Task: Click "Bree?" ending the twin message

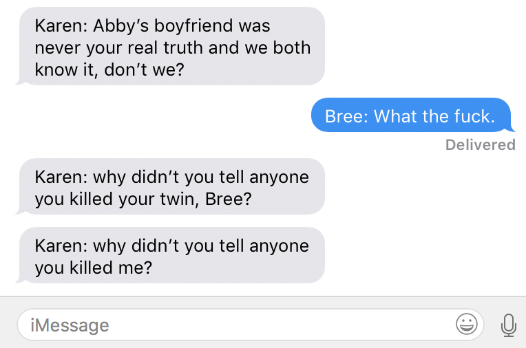Action: pyautogui.click(x=228, y=199)
